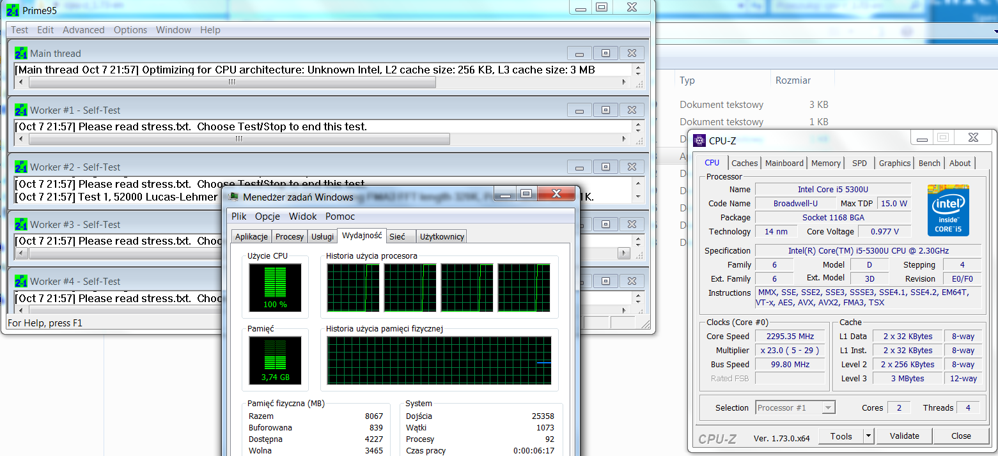Open the Edit menu in Prime95
This screenshot has height=456, width=998.
pos(45,30)
